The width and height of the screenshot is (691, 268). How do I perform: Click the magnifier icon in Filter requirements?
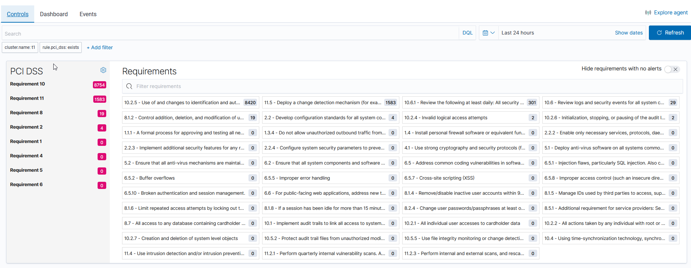pos(129,86)
